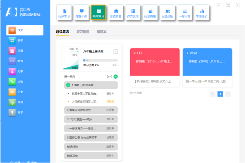Switch to the 错题本 tab
Image resolution: width=245 pixels, height=163 pixels.
coord(102,31)
